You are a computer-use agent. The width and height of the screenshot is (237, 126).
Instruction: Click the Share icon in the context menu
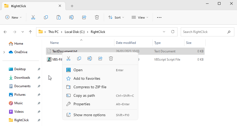(x=100, y=58)
